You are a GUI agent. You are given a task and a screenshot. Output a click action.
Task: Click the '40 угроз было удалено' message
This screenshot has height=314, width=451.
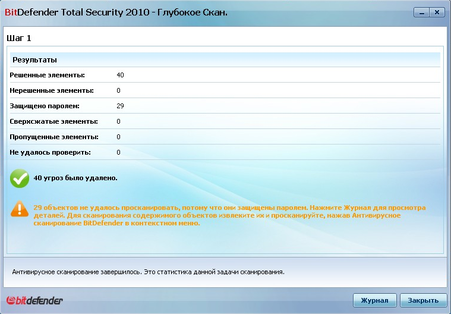(75, 178)
